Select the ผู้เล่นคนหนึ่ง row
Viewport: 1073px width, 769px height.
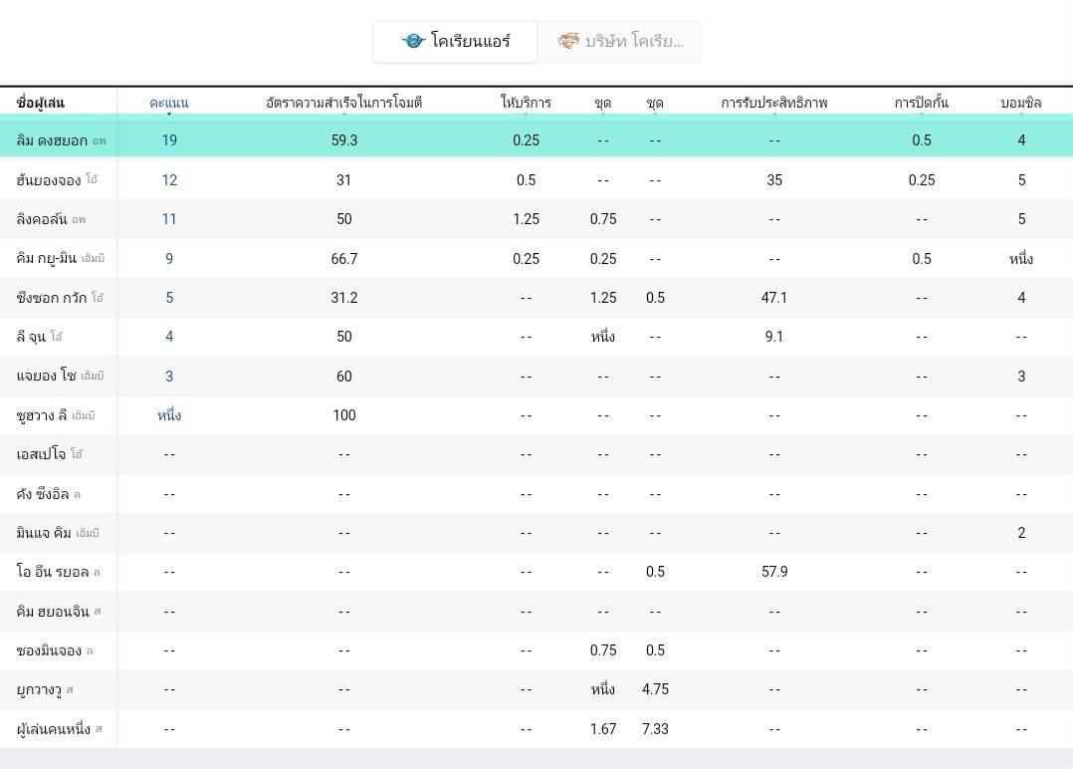[53, 729]
